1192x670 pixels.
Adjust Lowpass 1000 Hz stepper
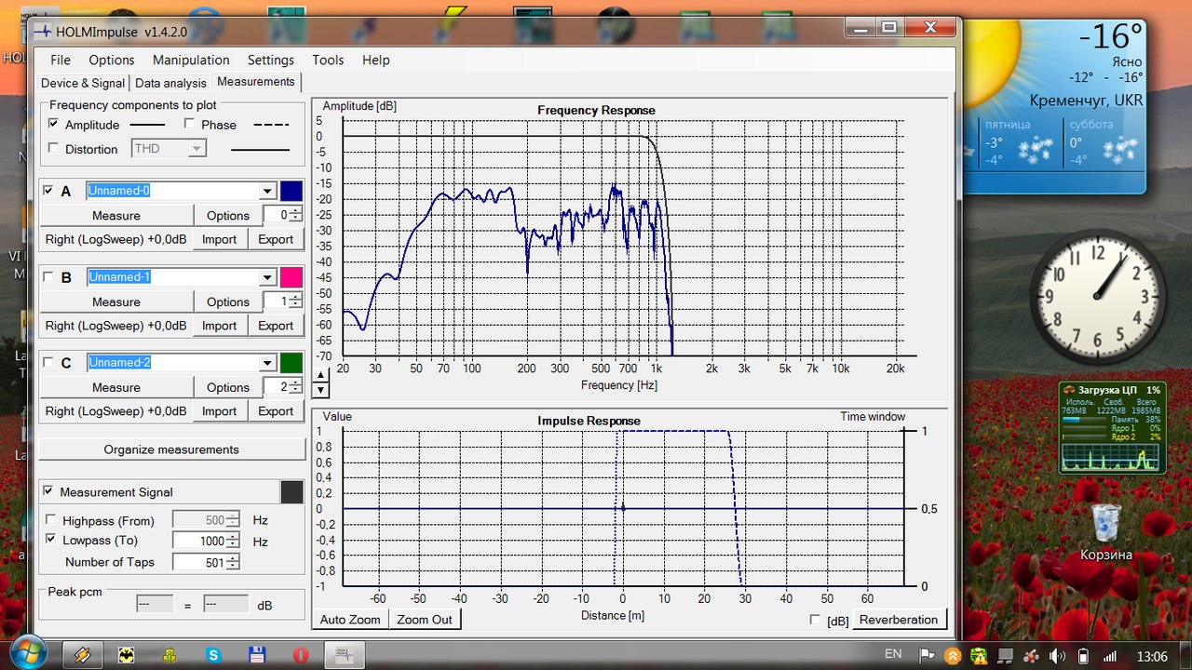233,541
